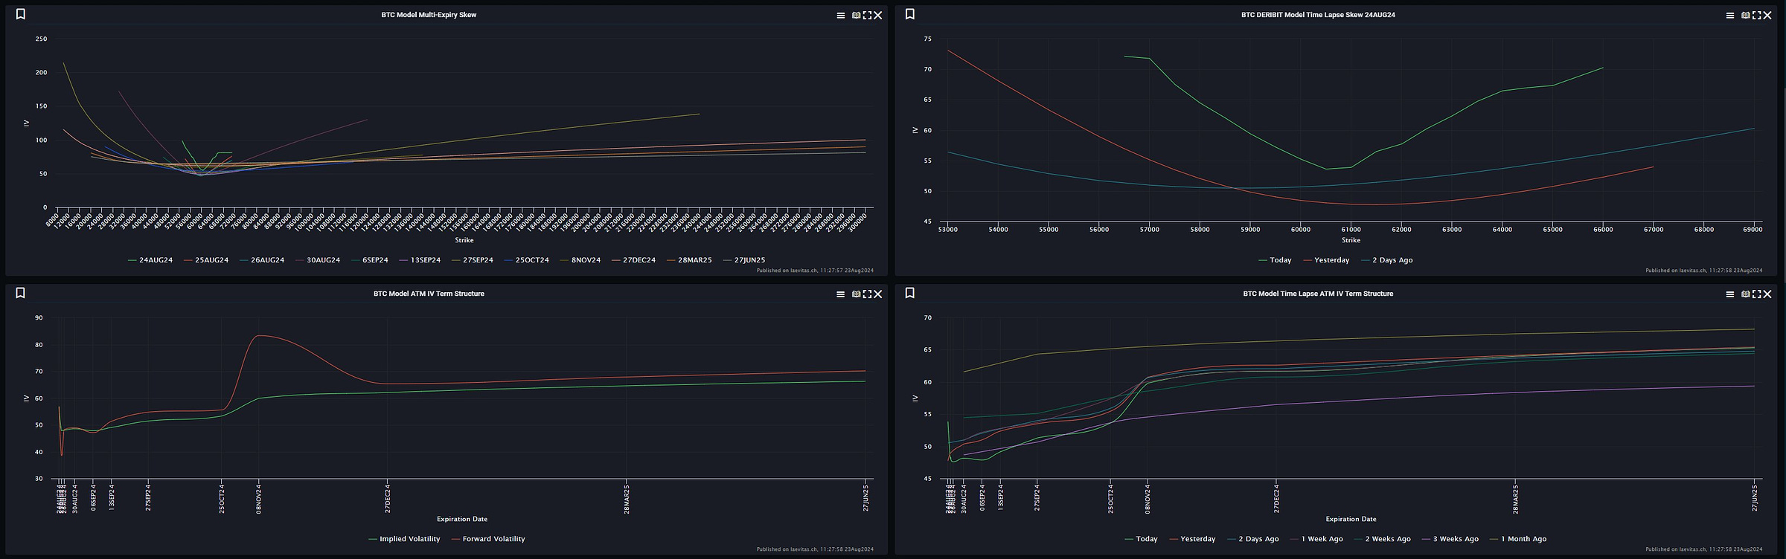Viewport: 1786px width, 559px height.
Task: Hide the 28MAR25 legend series in Multi-Expiry Skew
Action: (689, 260)
